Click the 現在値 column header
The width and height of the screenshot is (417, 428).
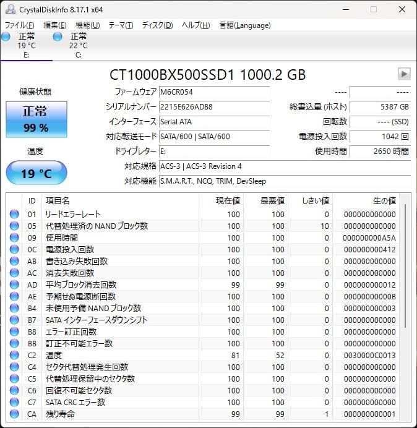(x=221, y=201)
